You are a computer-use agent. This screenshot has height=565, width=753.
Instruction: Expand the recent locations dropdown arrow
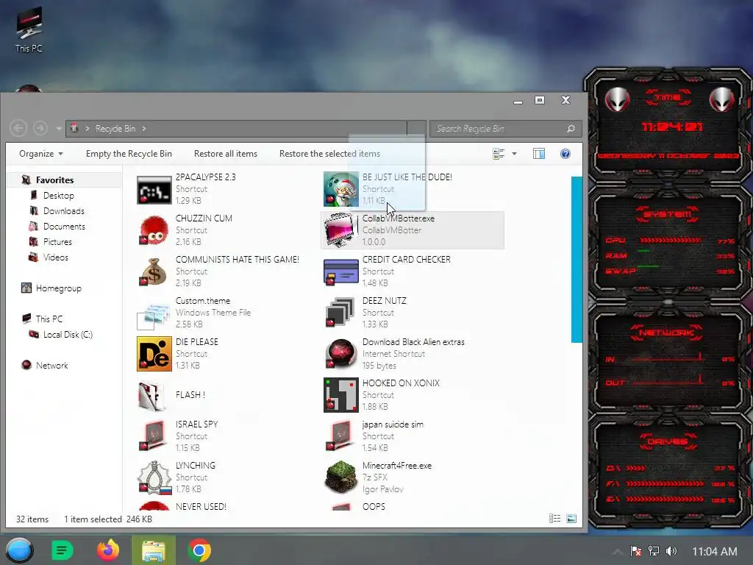point(59,129)
